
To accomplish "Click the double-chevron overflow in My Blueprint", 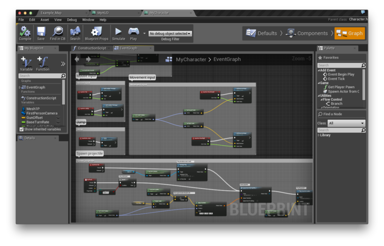I will [x=63, y=64].
